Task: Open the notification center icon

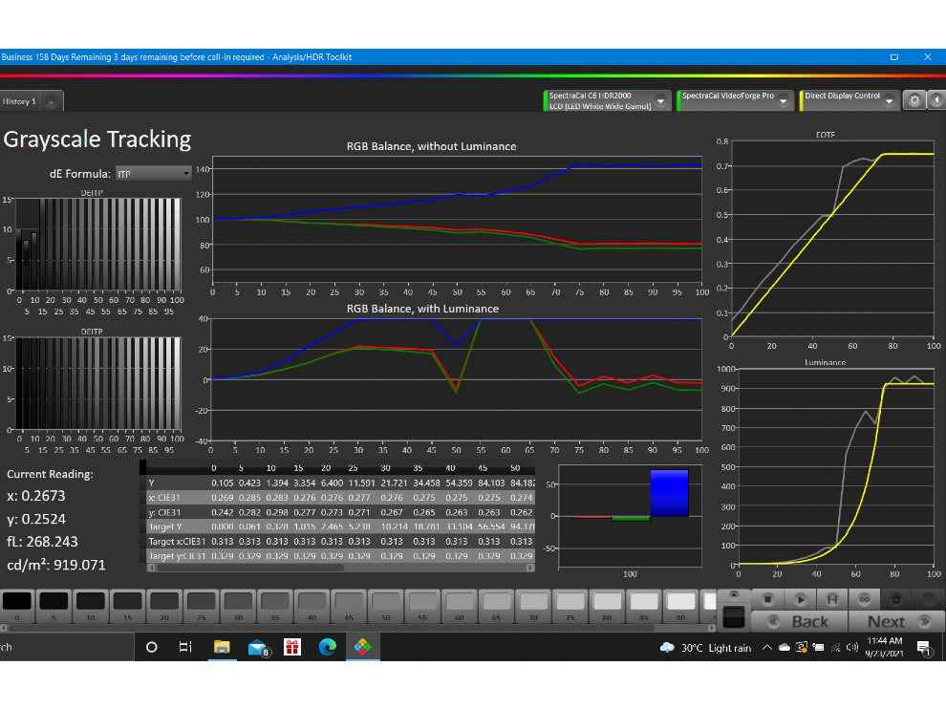Action: click(923, 648)
